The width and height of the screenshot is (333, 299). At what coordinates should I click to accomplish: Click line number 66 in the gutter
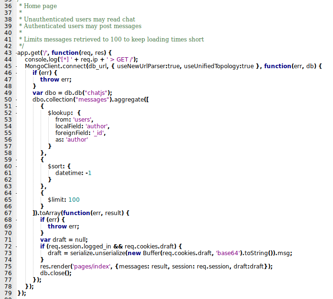point(8,206)
